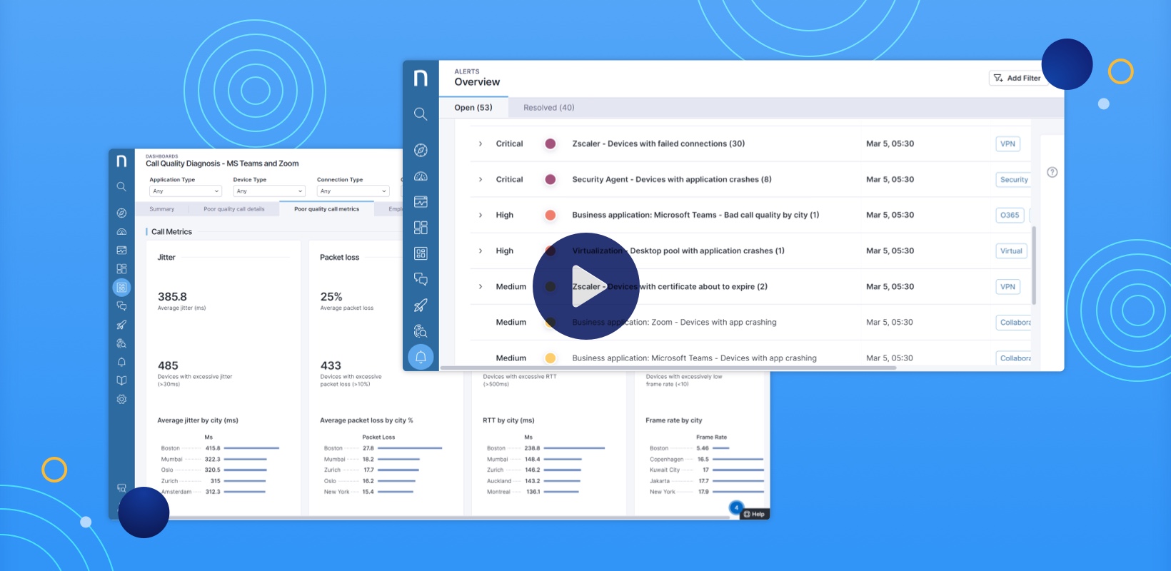
Task: Click the purple severity dot for Critical Zscaler alert
Action: point(551,144)
